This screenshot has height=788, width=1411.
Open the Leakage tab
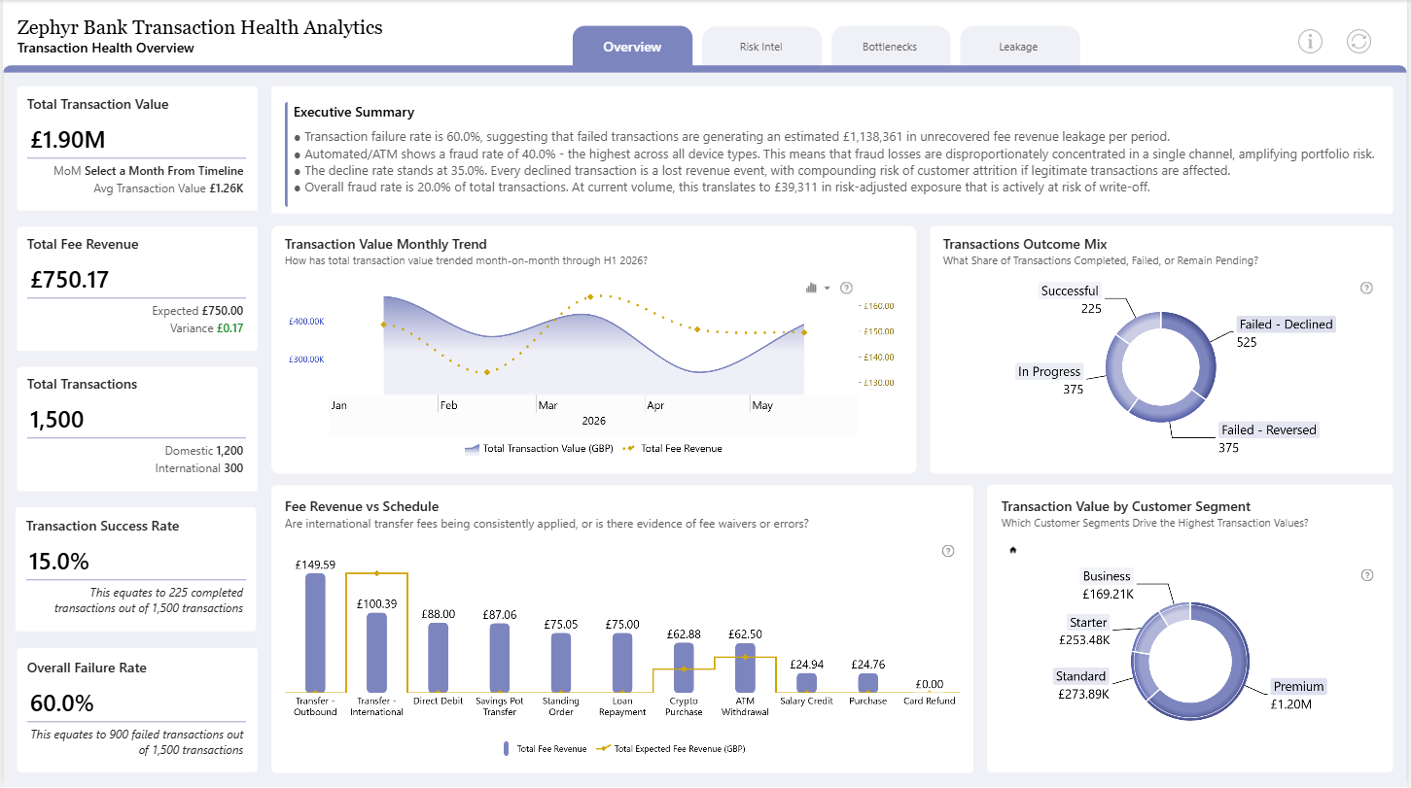click(1019, 47)
